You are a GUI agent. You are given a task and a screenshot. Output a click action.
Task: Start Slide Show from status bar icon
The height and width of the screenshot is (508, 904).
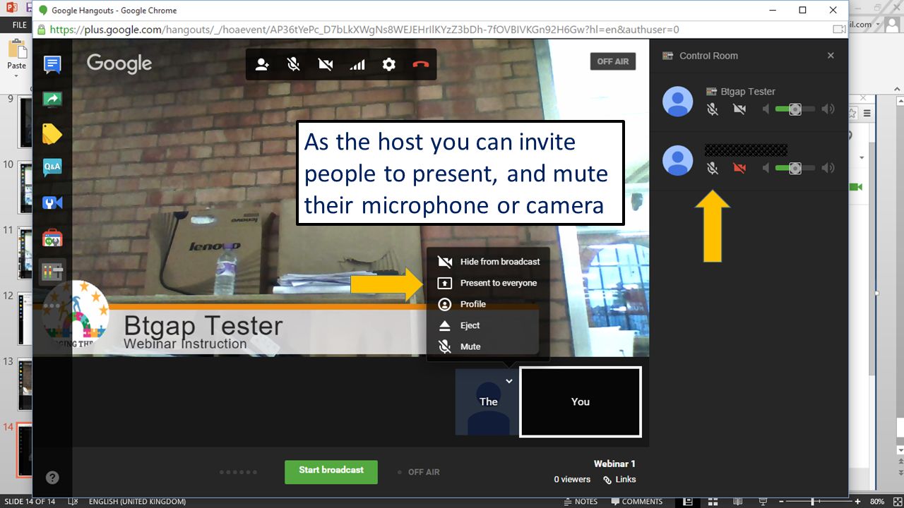coord(765,502)
